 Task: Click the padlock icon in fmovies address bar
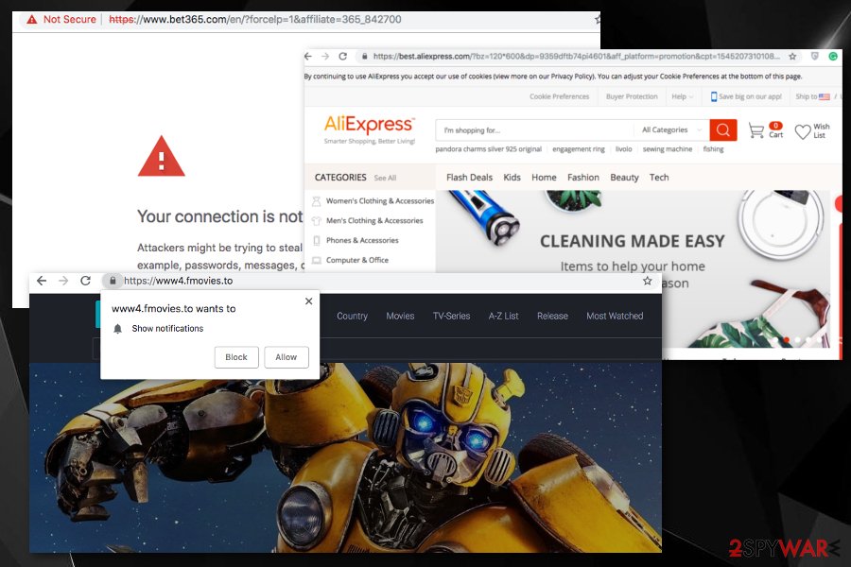pos(113,281)
